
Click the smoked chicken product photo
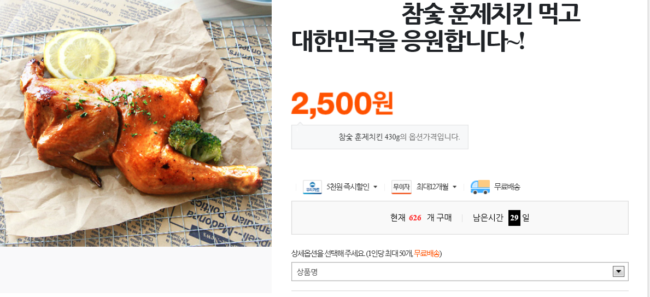pos(136,123)
